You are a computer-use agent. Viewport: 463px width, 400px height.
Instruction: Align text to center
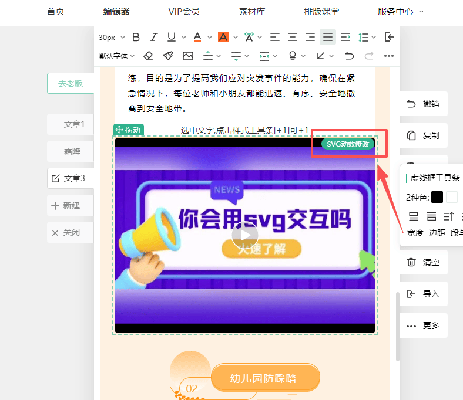coord(293,38)
